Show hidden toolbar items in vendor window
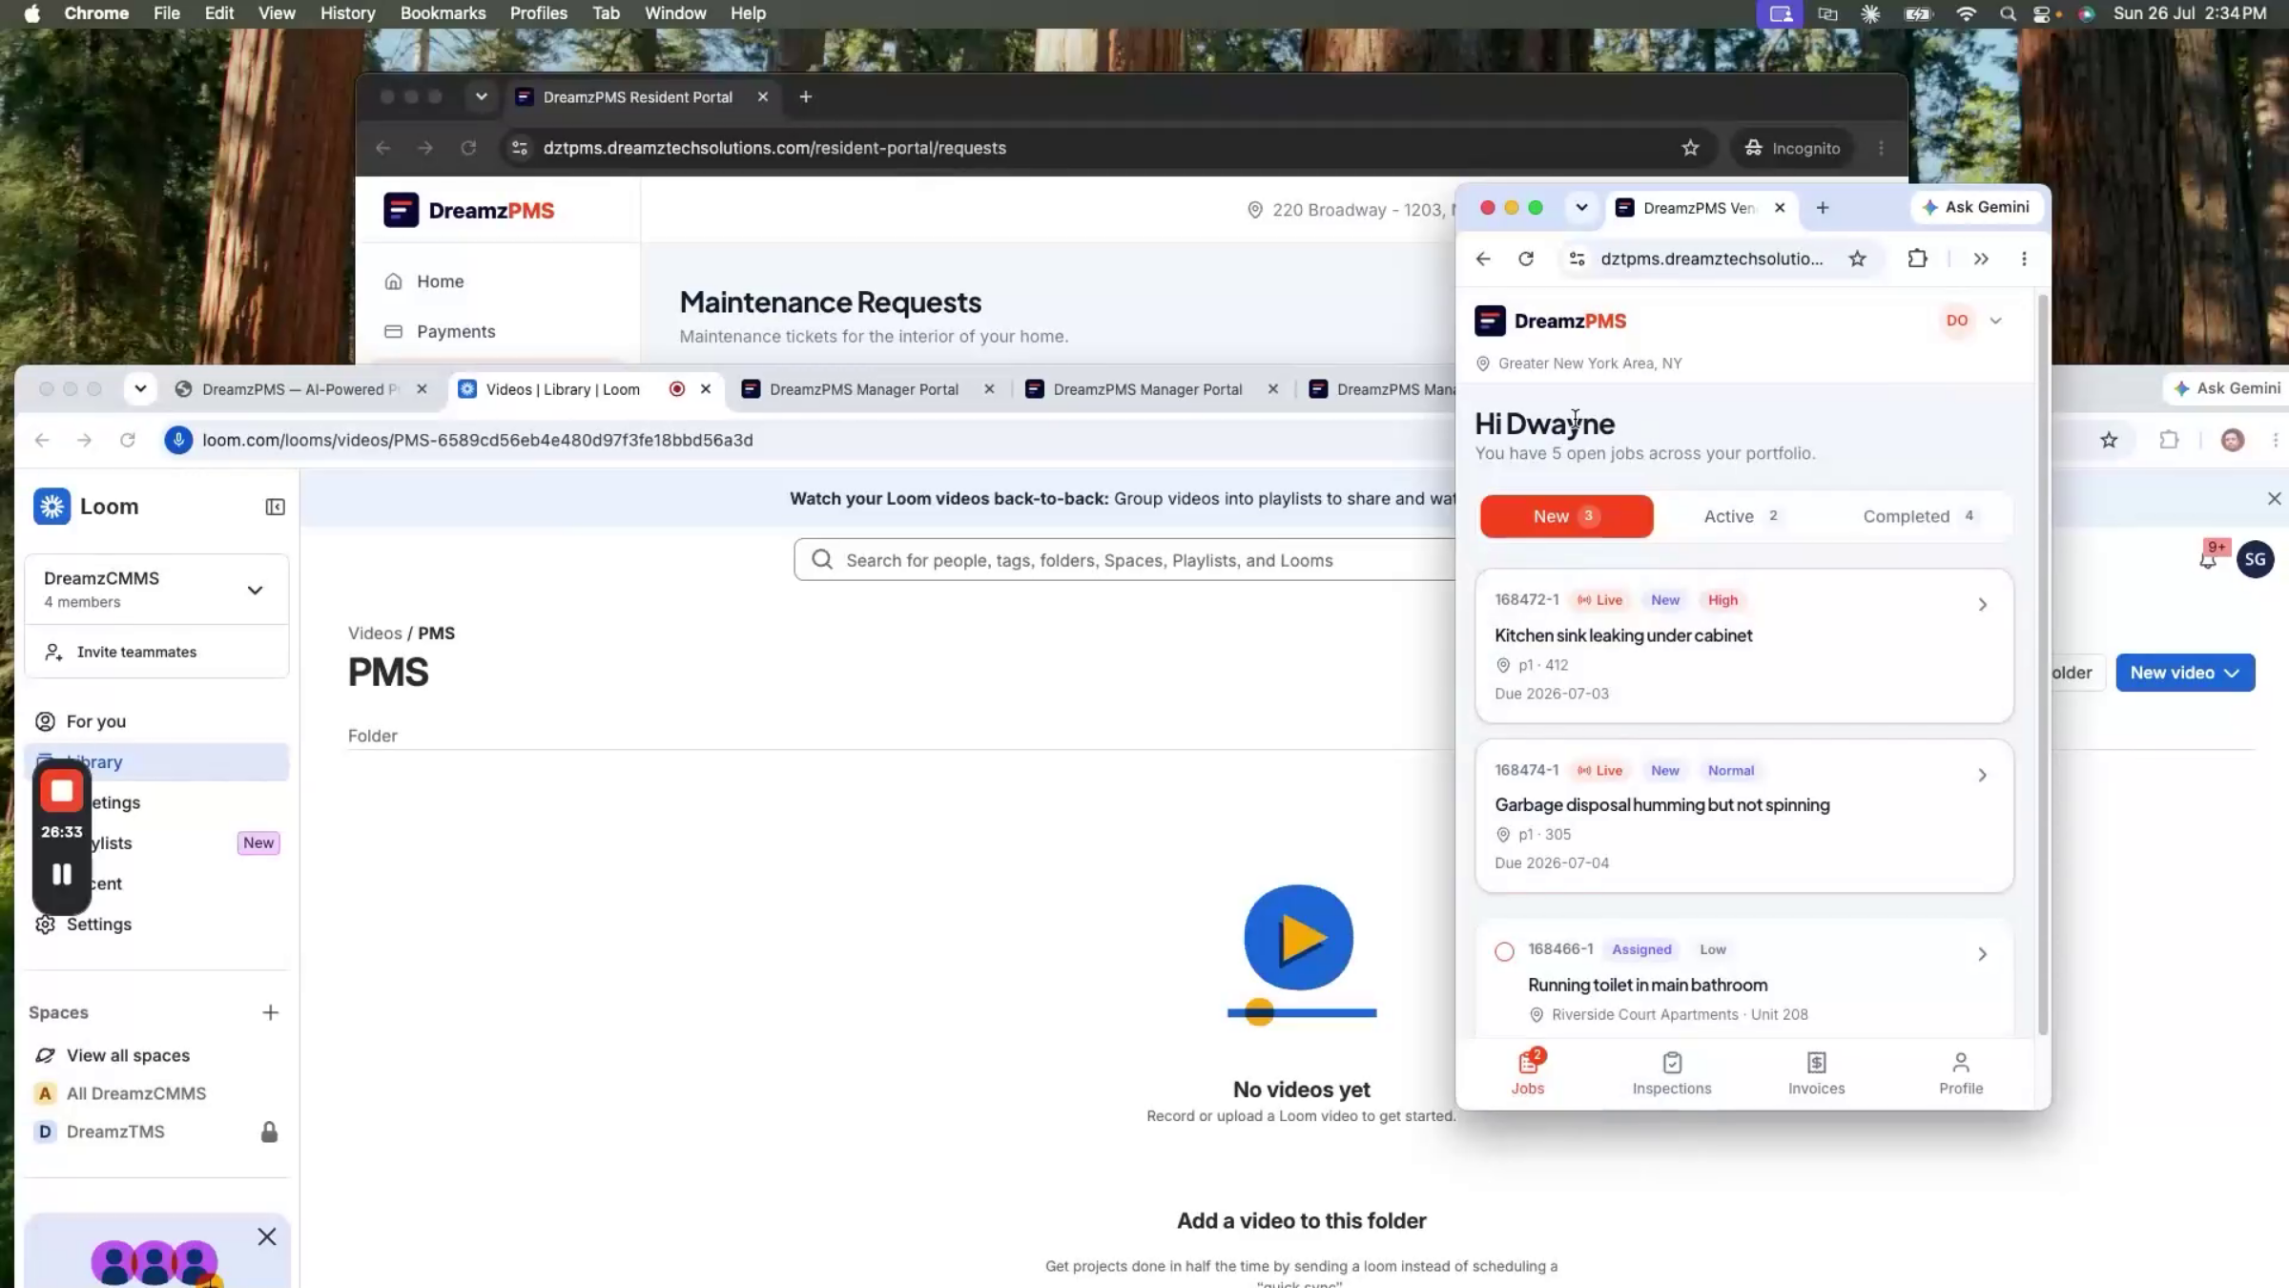This screenshot has height=1288, width=2289. (1981, 259)
